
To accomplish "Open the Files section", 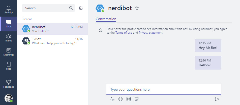I will (9, 66).
